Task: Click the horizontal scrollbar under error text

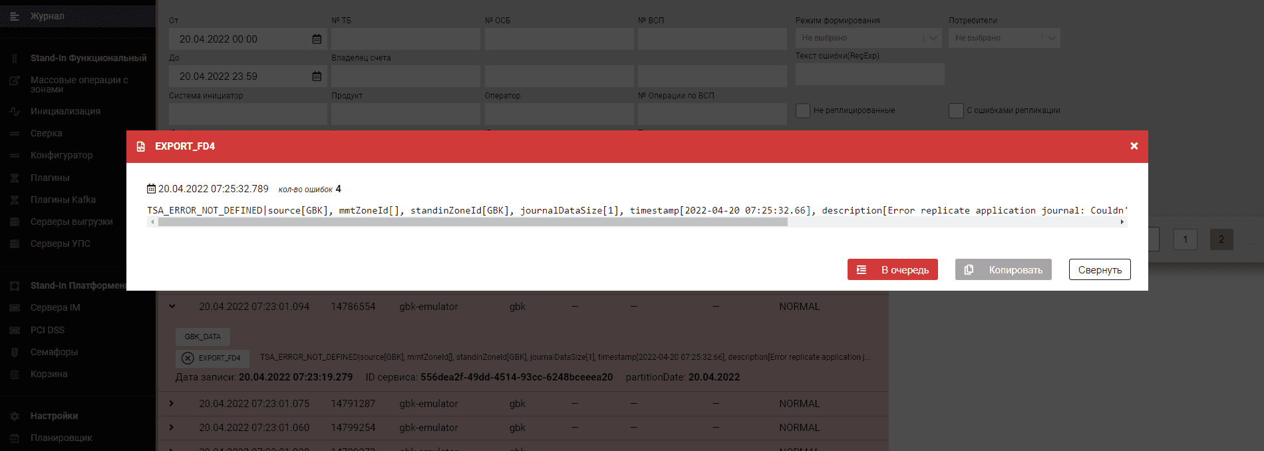Action: click(472, 222)
